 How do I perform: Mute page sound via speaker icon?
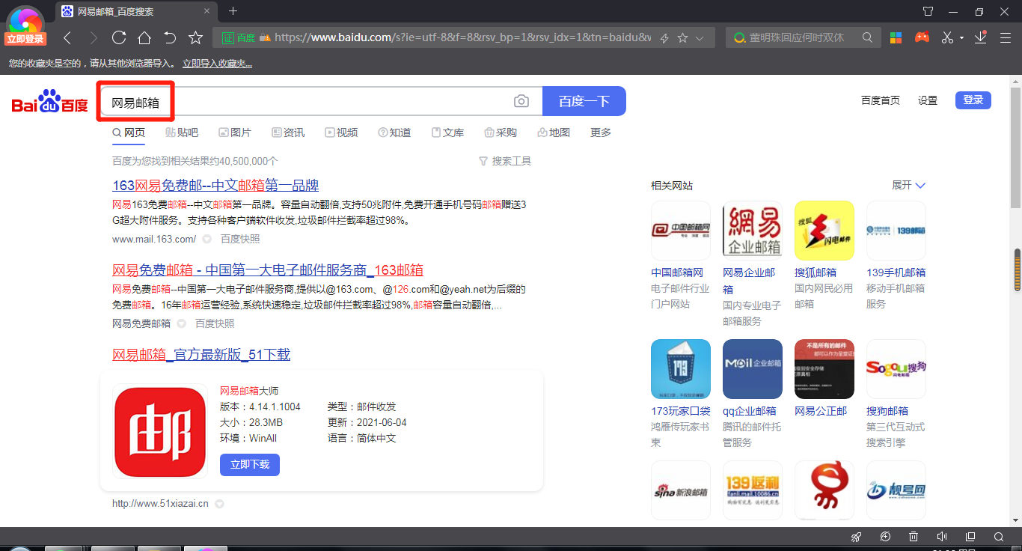click(942, 537)
